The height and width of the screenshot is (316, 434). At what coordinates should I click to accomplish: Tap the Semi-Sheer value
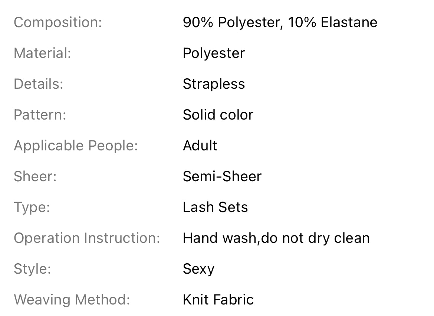click(222, 177)
